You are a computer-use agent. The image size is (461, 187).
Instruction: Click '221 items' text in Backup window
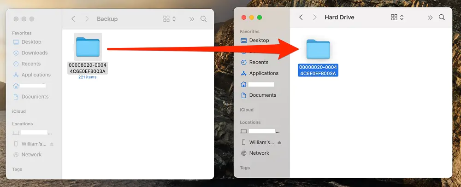[87, 77]
